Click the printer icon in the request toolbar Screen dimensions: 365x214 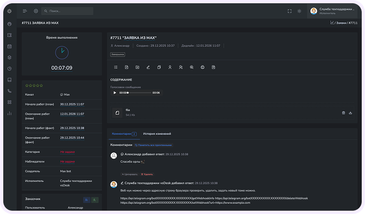203,67
